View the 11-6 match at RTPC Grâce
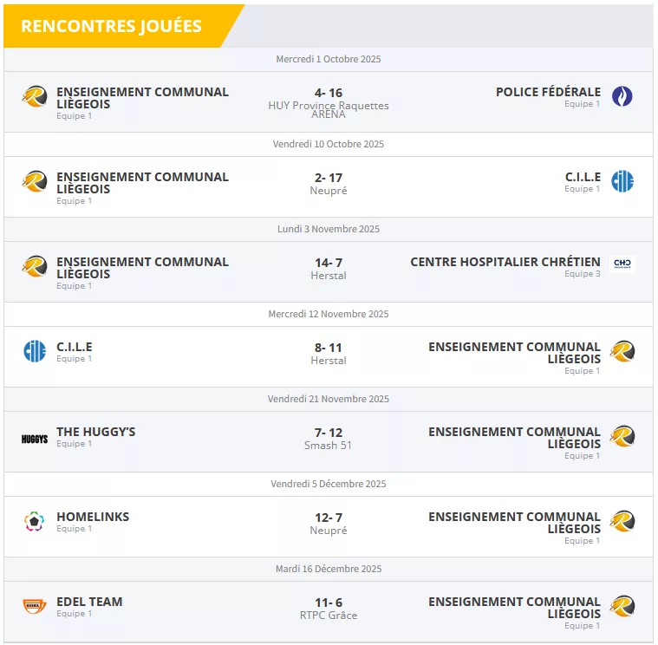This screenshot has width=658, height=645. point(329,603)
